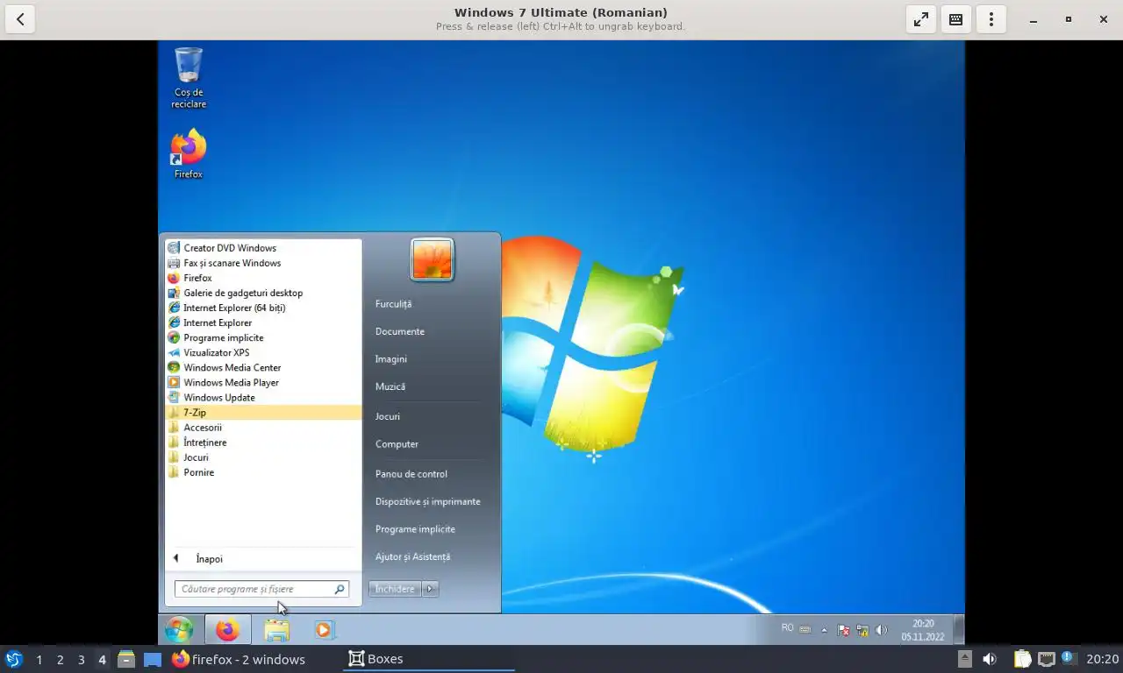Image resolution: width=1123 pixels, height=673 pixels.
Task: Click RO language indicator in Windows tray
Action: tap(787, 627)
